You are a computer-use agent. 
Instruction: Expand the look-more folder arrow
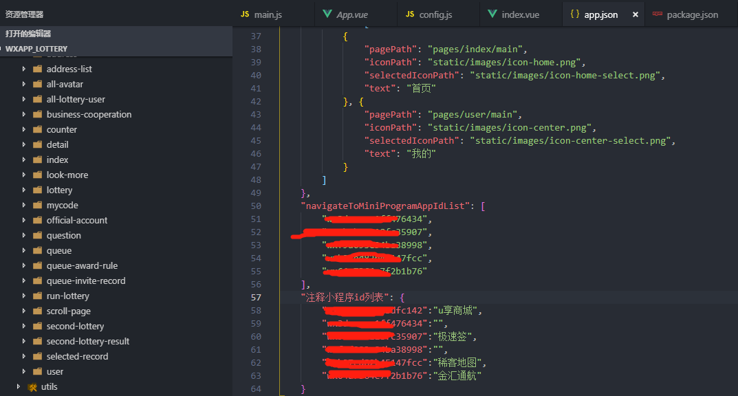24,175
